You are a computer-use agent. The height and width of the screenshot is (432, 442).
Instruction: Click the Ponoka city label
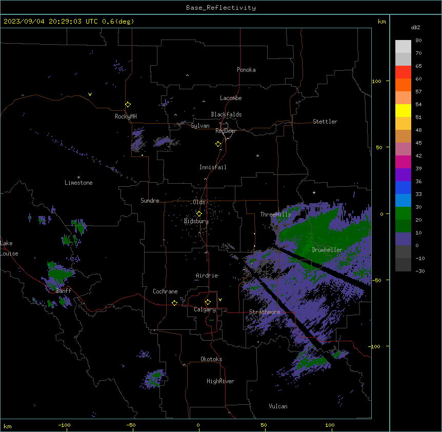tap(246, 70)
